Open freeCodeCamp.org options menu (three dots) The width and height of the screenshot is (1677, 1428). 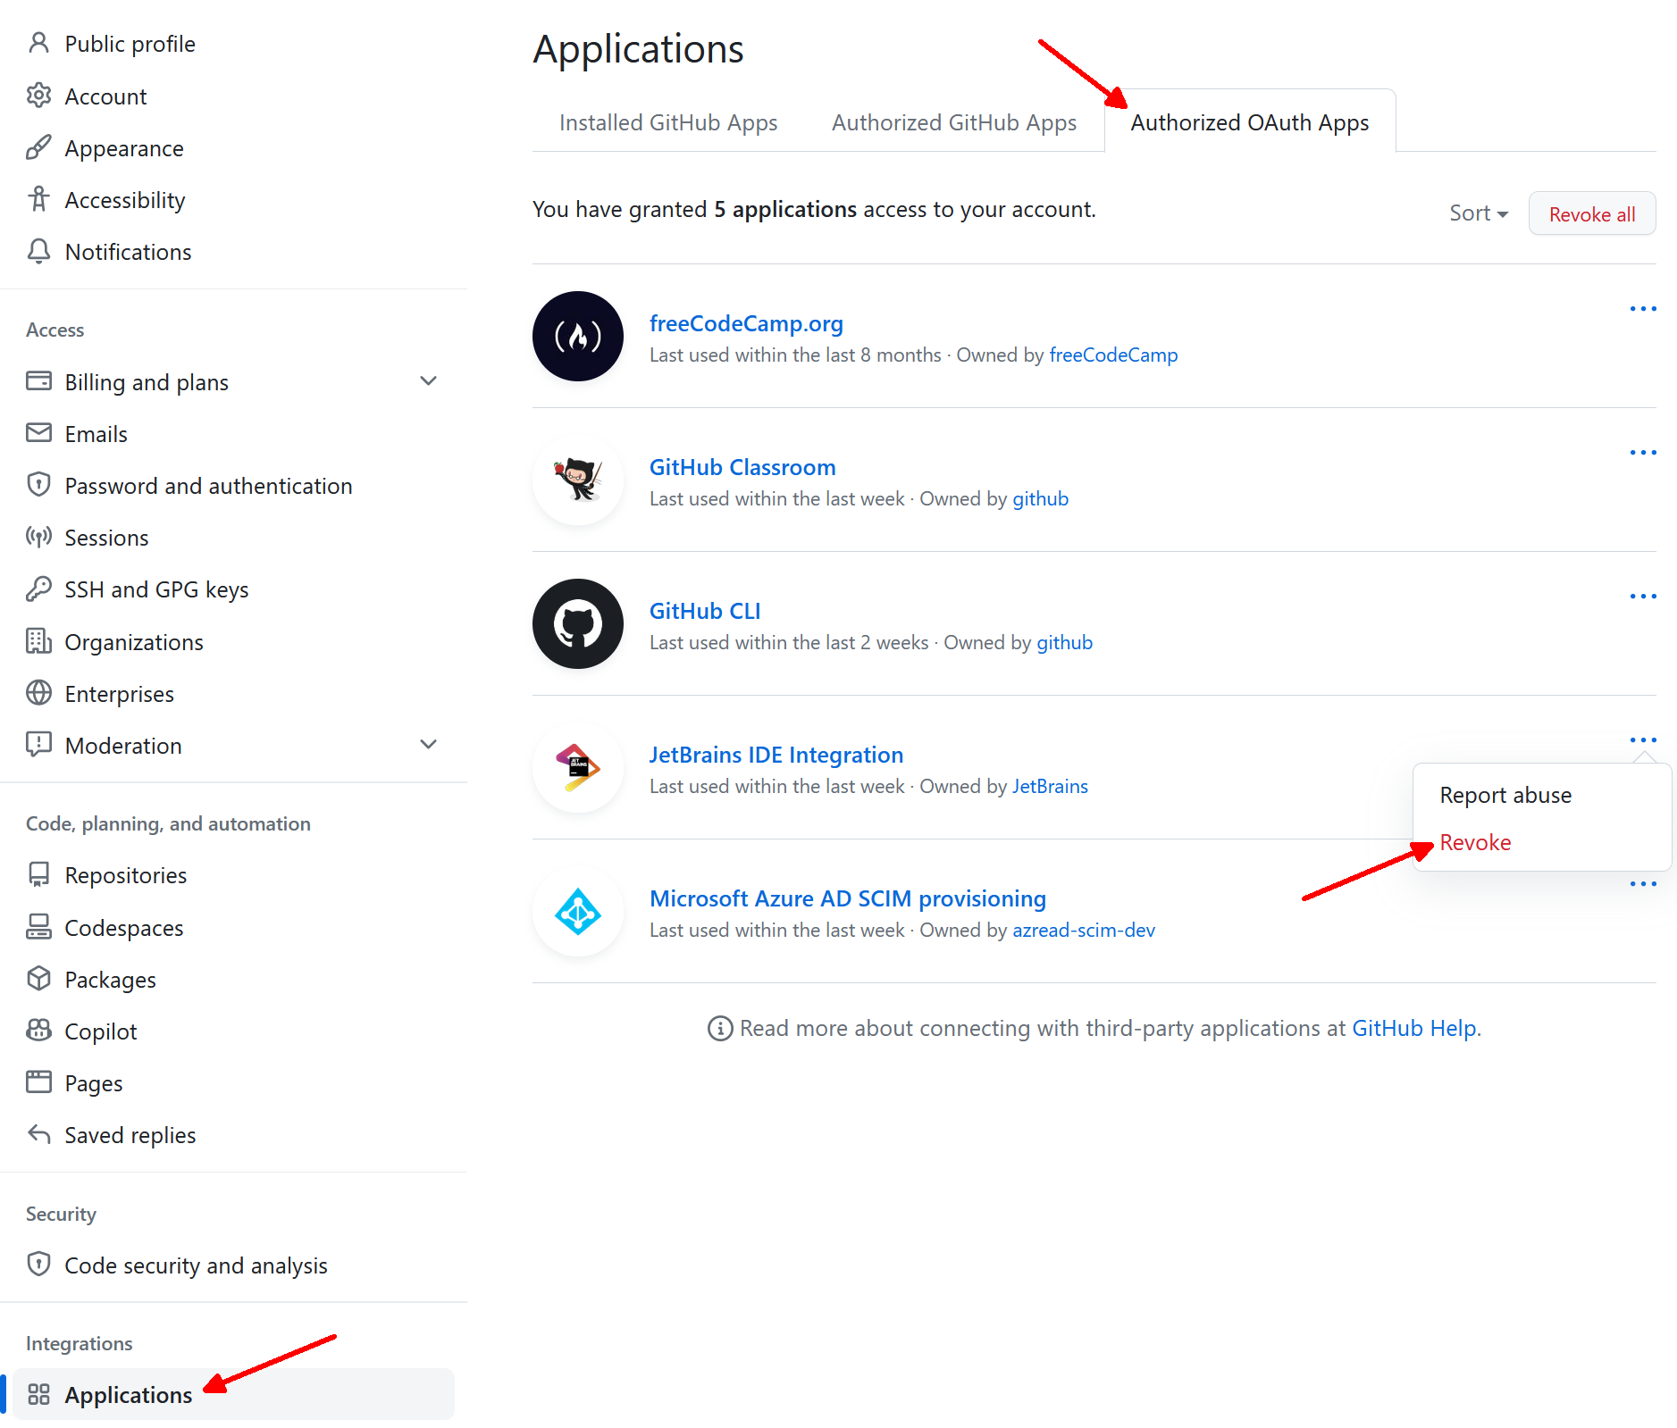click(1643, 309)
